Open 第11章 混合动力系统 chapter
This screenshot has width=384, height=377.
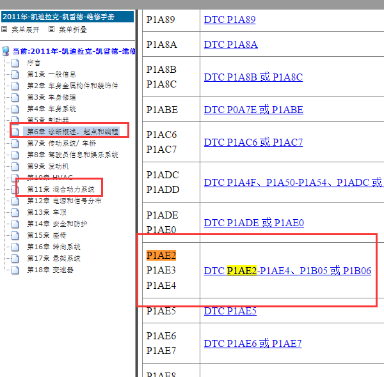point(61,189)
